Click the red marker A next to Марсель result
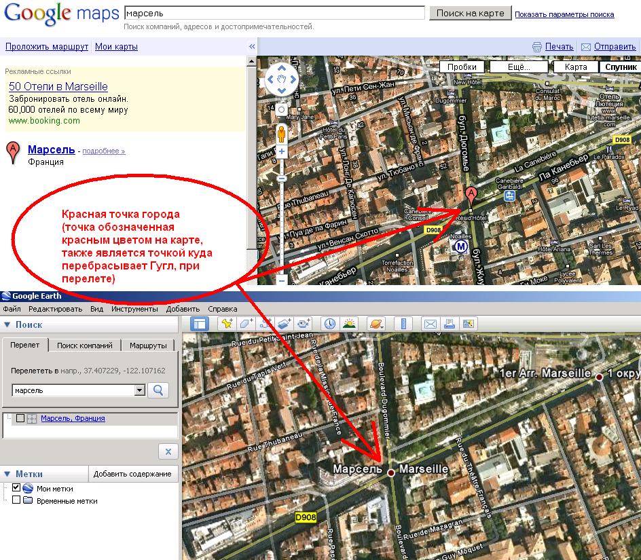641x560 pixels. pos(13,153)
